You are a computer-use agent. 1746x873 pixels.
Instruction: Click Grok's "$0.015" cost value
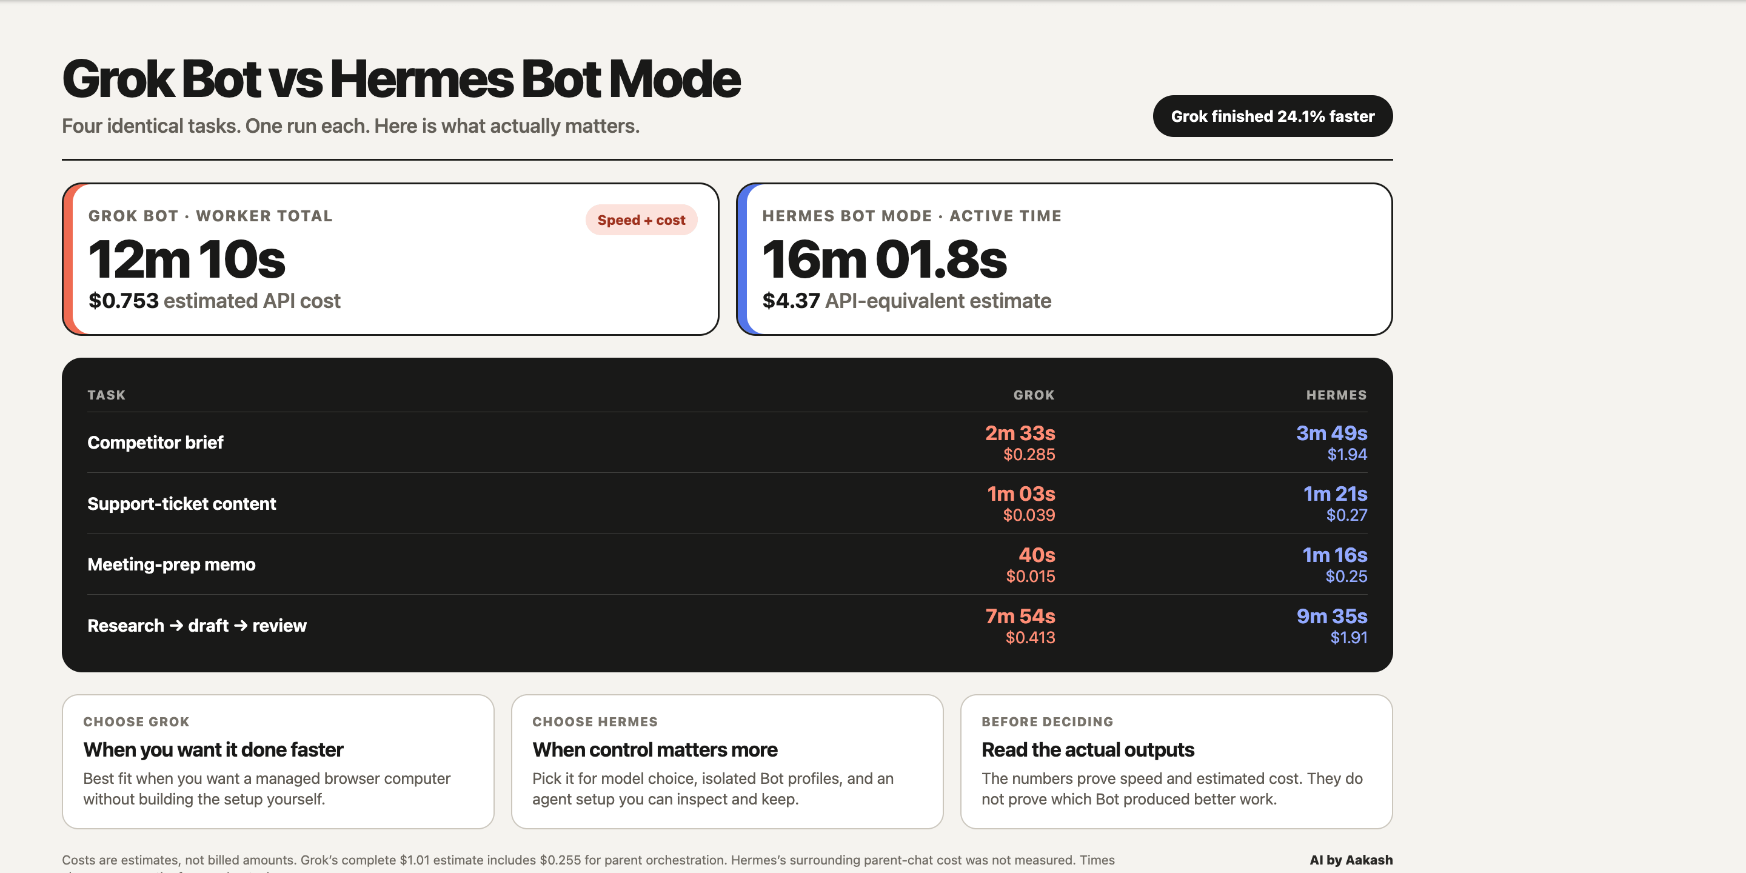[1030, 576]
